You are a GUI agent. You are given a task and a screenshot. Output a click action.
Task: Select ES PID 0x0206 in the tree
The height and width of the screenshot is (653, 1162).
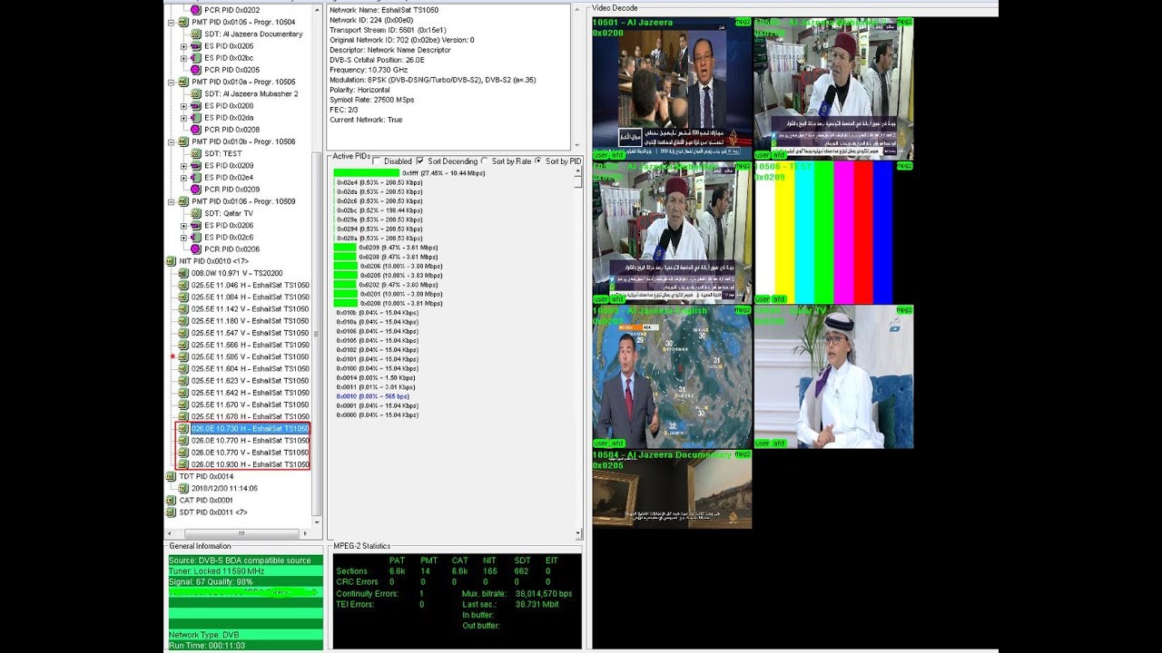(229, 225)
